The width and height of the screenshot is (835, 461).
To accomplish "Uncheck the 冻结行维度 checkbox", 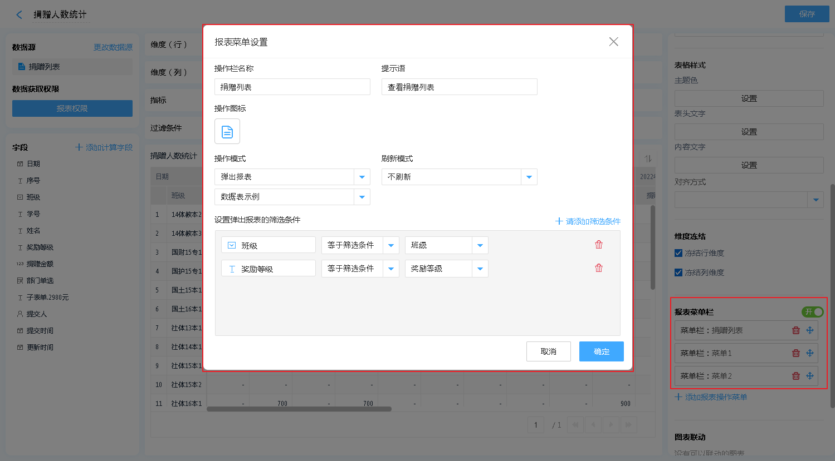I will pyautogui.click(x=678, y=253).
